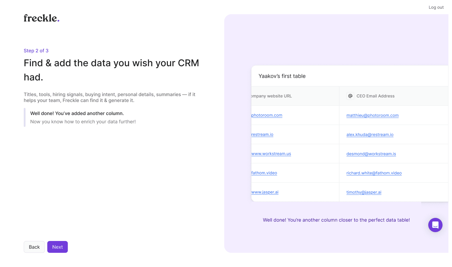The height and width of the screenshot is (267, 452).
Task: Log out of the account
Action: point(436,7)
